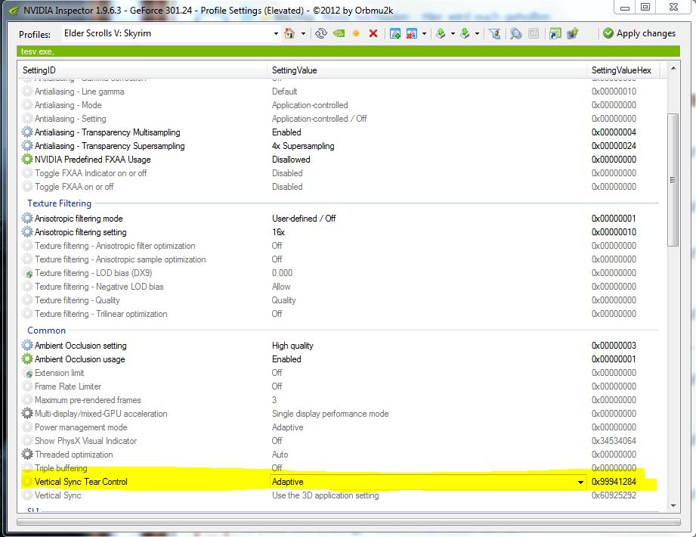The image size is (696, 537).
Task: Click the SettingID column header
Action: (x=144, y=70)
